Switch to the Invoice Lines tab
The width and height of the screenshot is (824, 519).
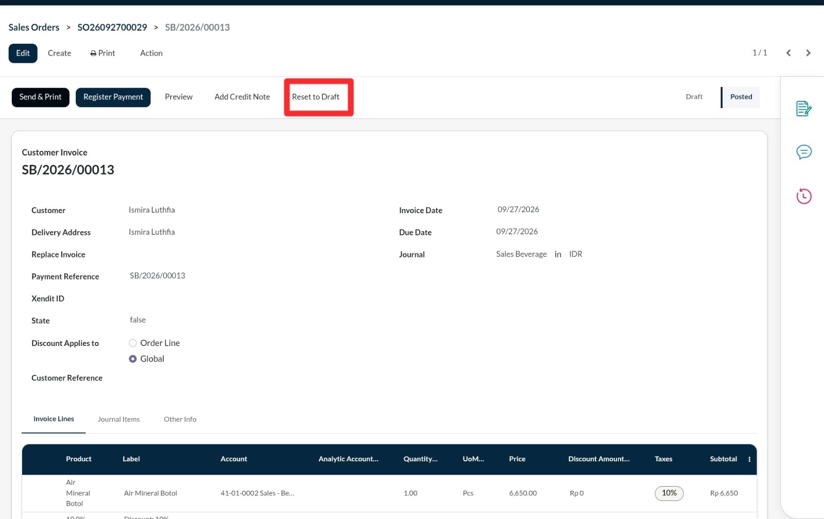[54, 419]
